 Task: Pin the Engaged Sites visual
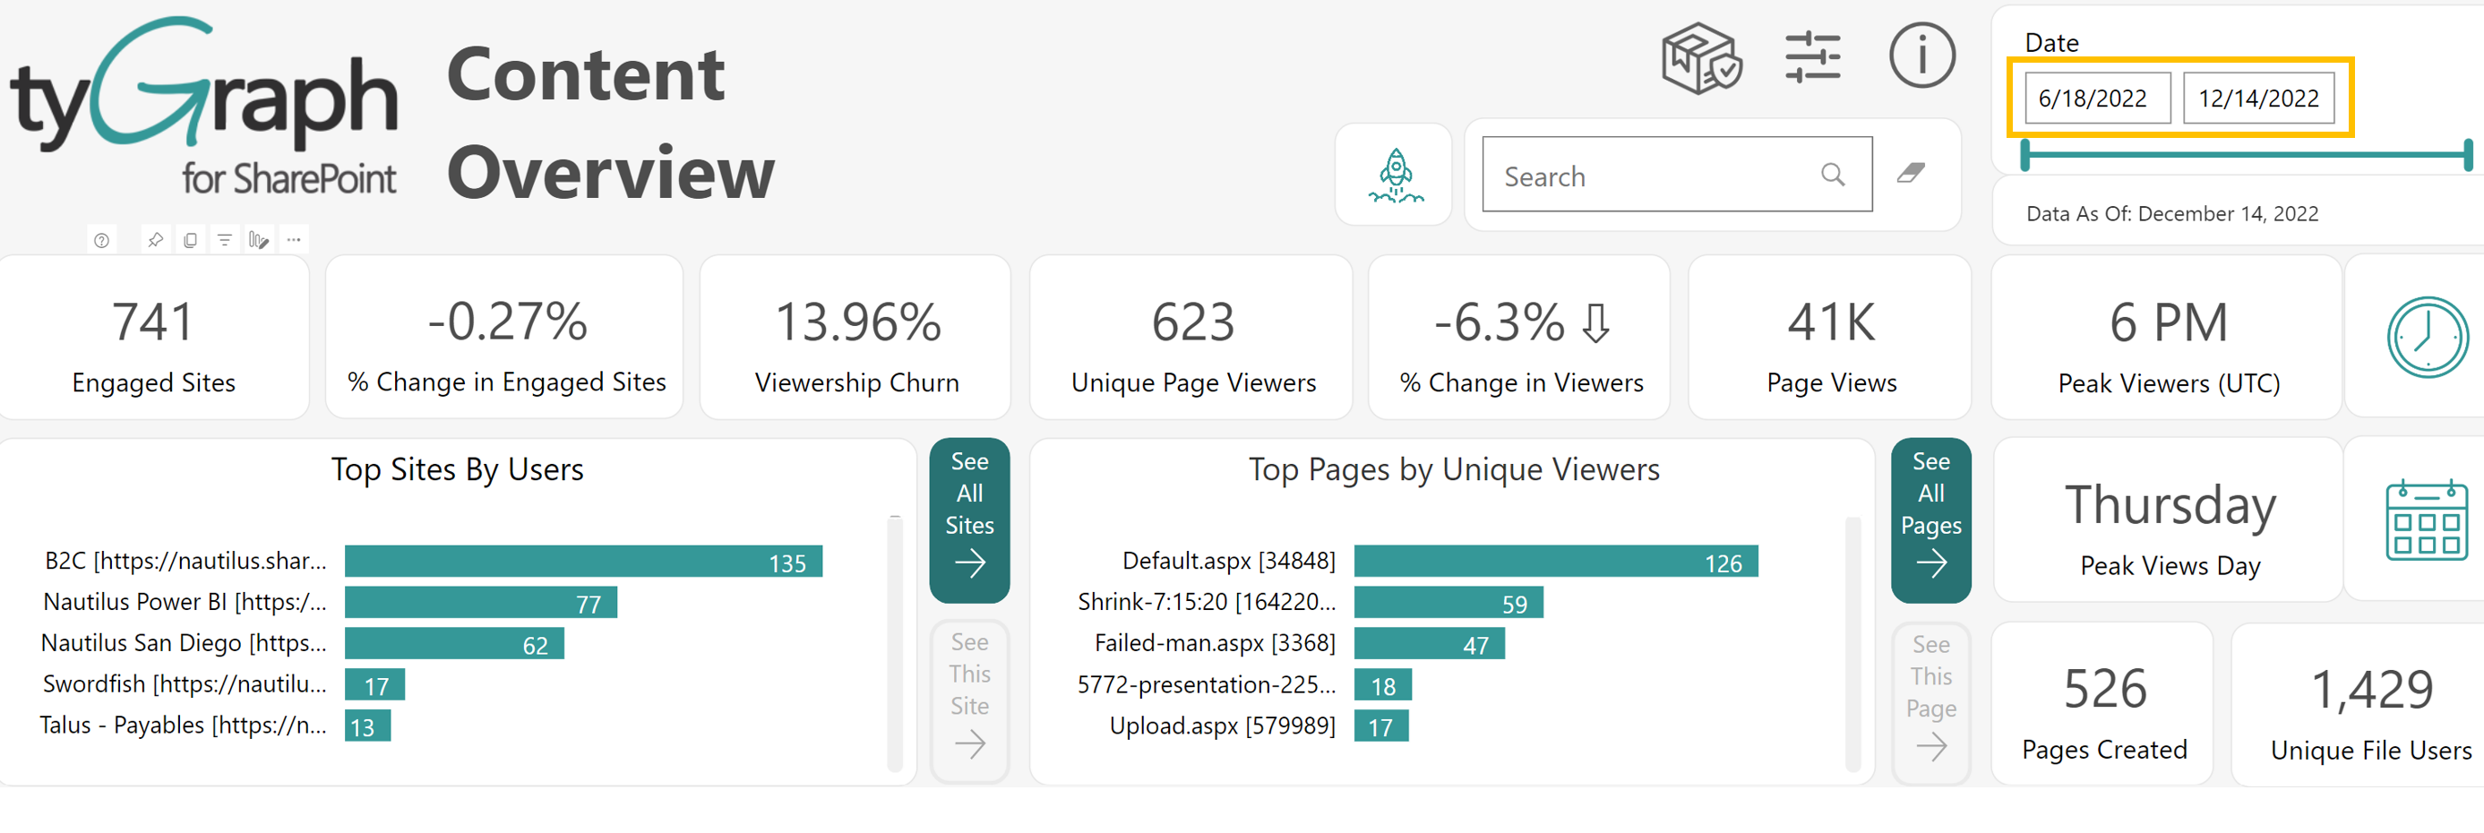(x=155, y=240)
